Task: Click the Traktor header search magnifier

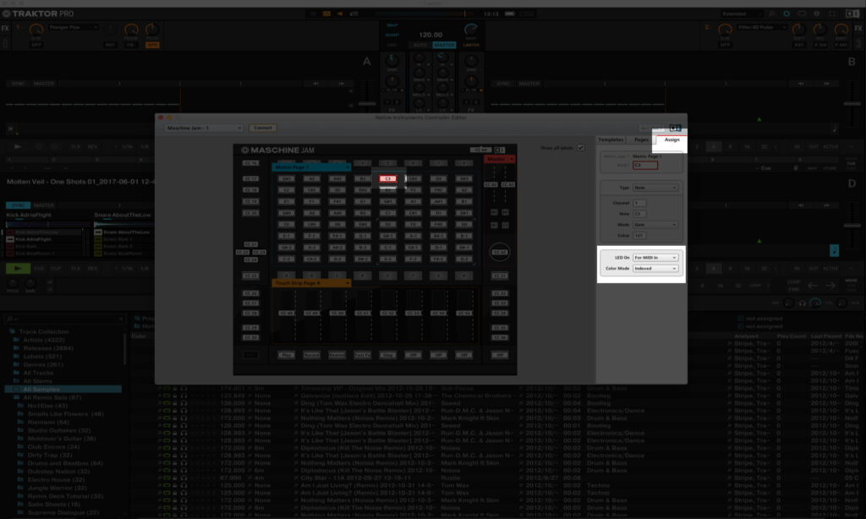Action: coord(771,14)
